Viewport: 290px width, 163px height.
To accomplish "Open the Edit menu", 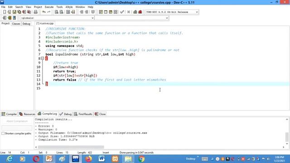I will point(10,7).
